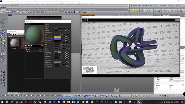Open the Render menu
This screenshot has height=104, width=185.
pos(53,3)
